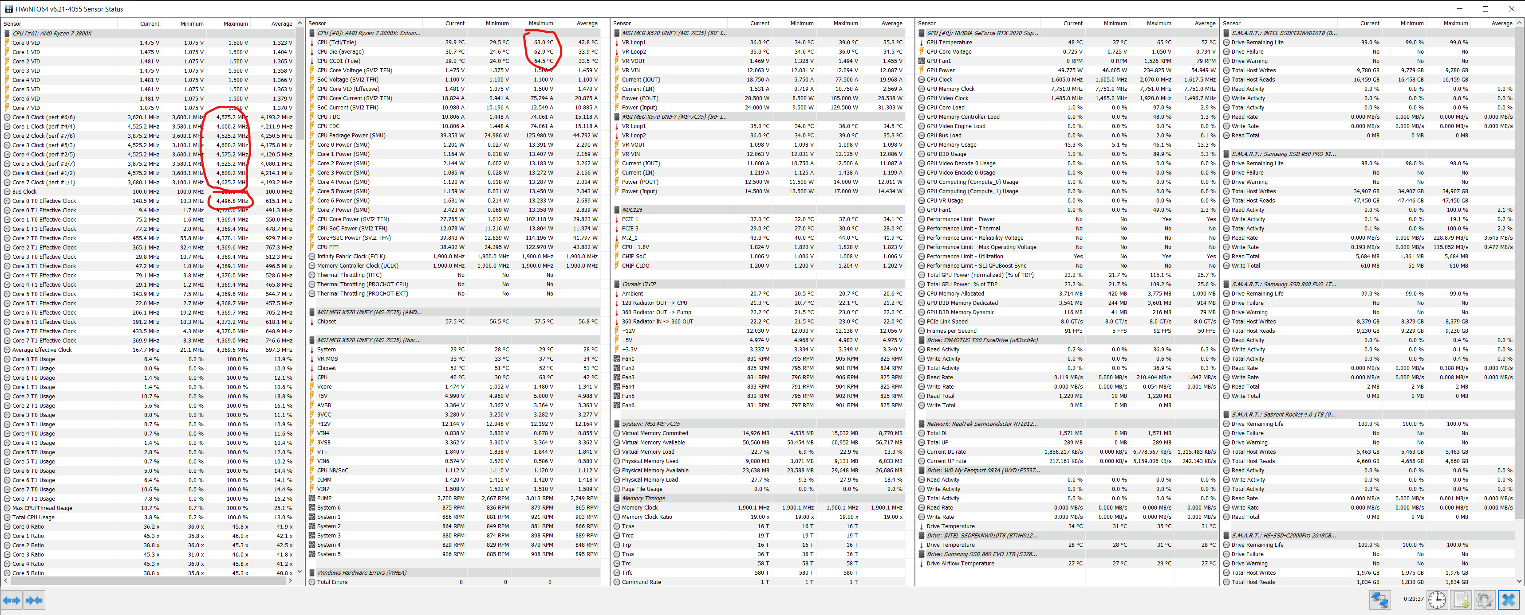
Task: Click the Maximum column header in first panel
Action: 235,23
